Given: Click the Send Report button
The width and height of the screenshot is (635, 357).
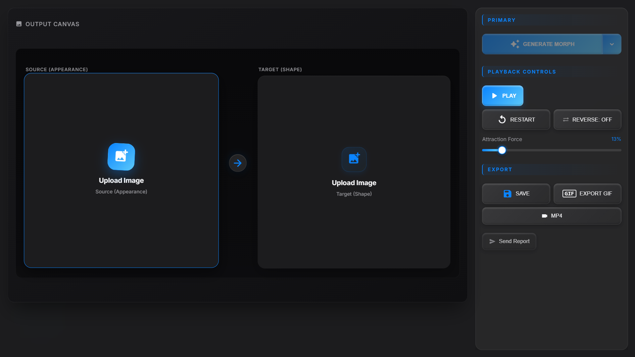Looking at the screenshot, I should pos(509,241).
